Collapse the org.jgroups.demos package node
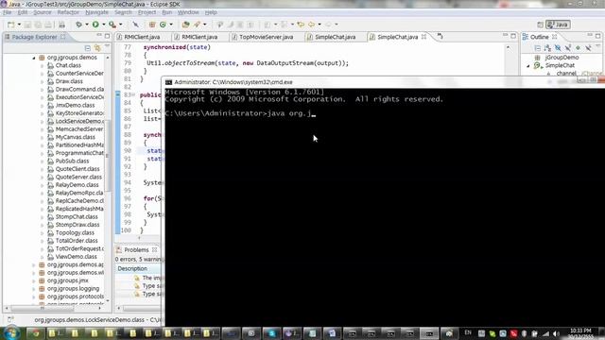 pos(34,58)
